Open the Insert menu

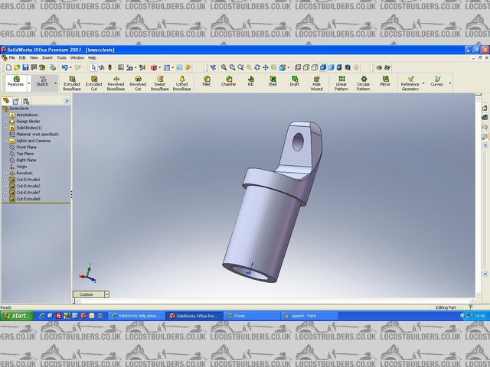click(47, 57)
